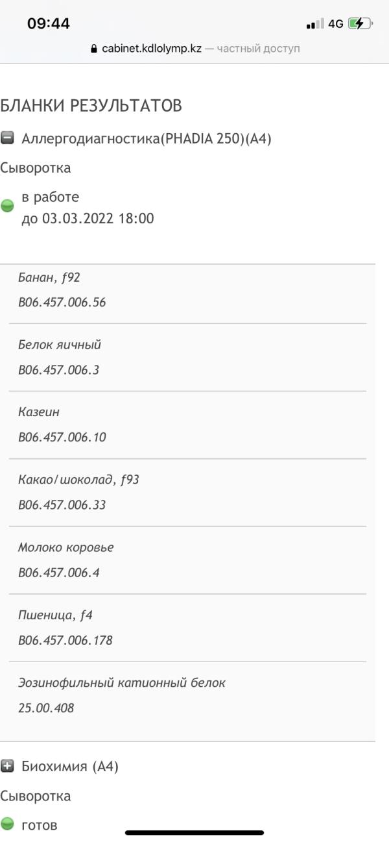Select the Банан, f92 test row
The width and height of the screenshot is (389, 842).
(187, 290)
